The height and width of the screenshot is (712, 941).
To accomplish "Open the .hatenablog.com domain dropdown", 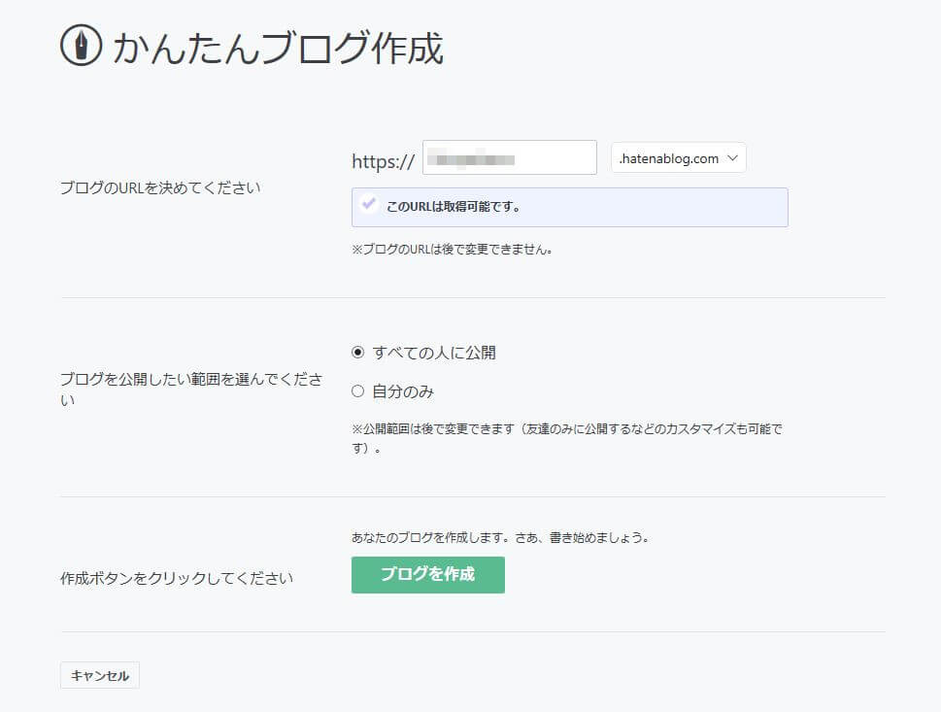I will click(678, 158).
